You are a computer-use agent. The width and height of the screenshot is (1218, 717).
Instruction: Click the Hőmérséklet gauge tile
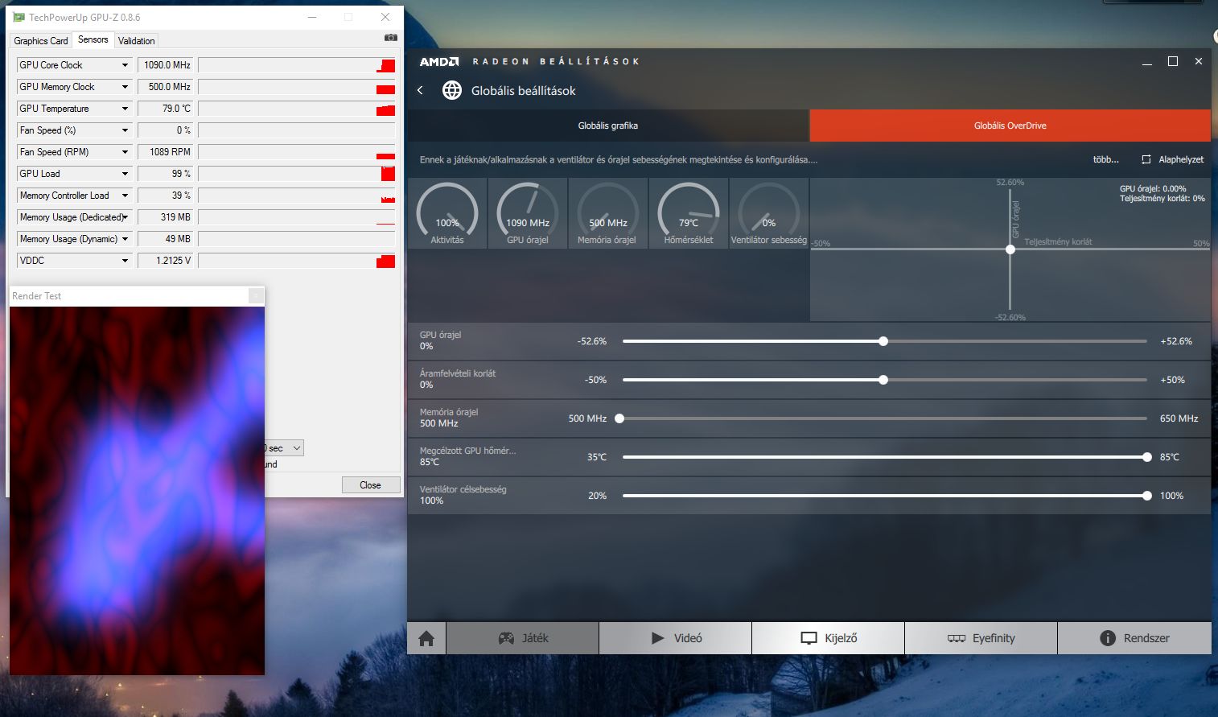click(689, 212)
